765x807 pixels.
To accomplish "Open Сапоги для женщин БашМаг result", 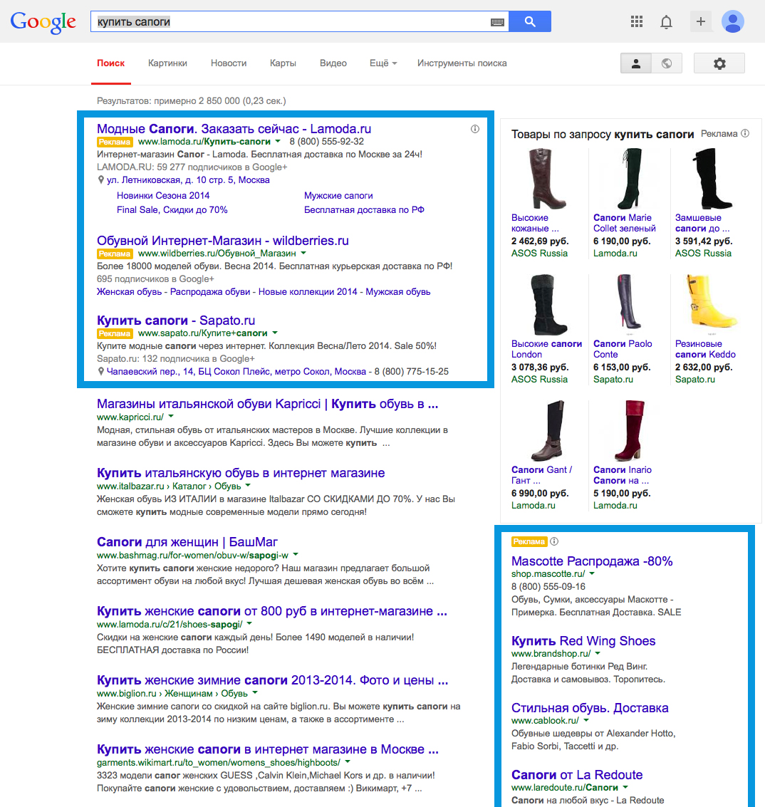I will (187, 542).
